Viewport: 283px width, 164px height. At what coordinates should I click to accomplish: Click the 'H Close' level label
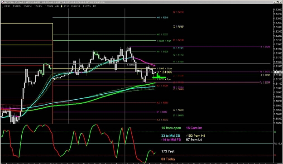[164, 68]
